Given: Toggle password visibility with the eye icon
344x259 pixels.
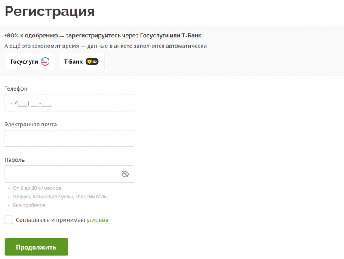Looking at the screenshot, I should (125, 174).
